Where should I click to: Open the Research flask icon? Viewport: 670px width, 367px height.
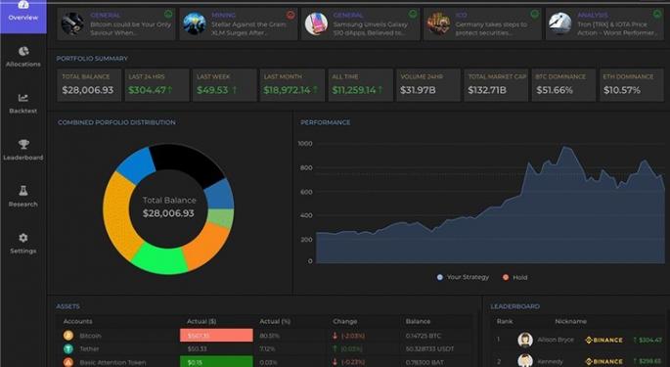tap(23, 191)
